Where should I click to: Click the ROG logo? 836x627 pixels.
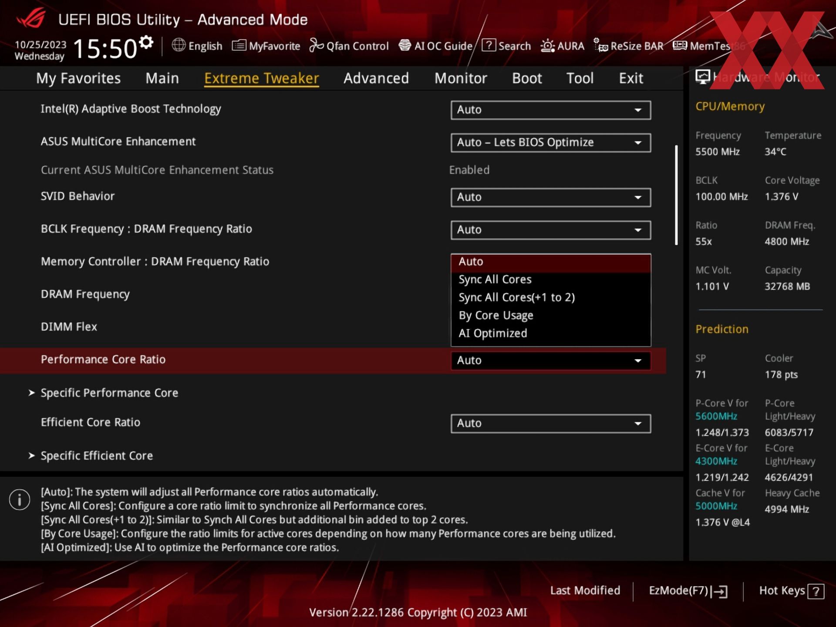(30, 18)
